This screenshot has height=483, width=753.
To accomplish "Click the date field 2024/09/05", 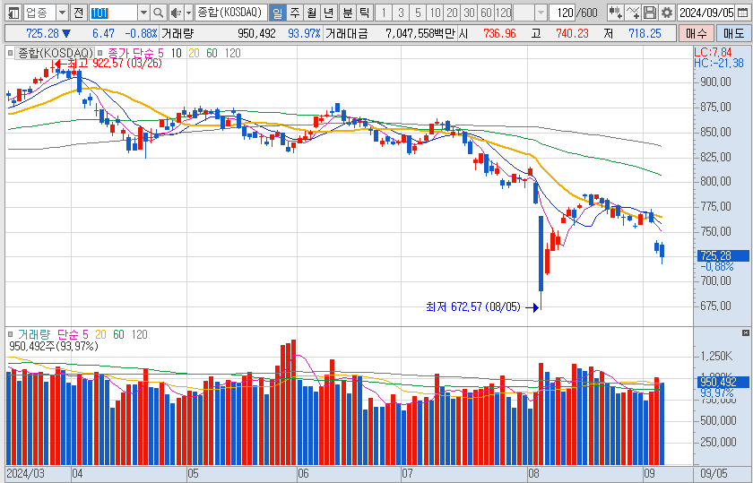I will click(706, 13).
